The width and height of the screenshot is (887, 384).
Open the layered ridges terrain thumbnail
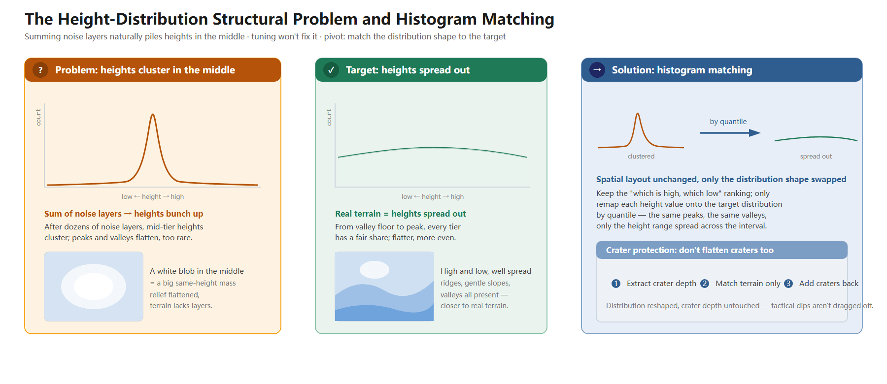[384, 287]
